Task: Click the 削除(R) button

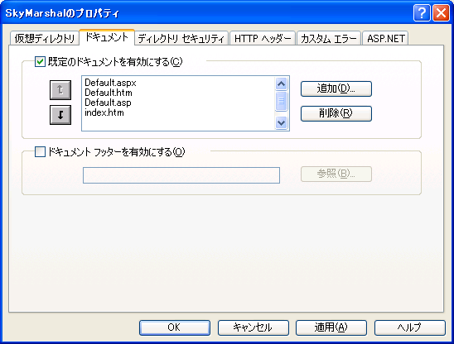Action: click(336, 113)
